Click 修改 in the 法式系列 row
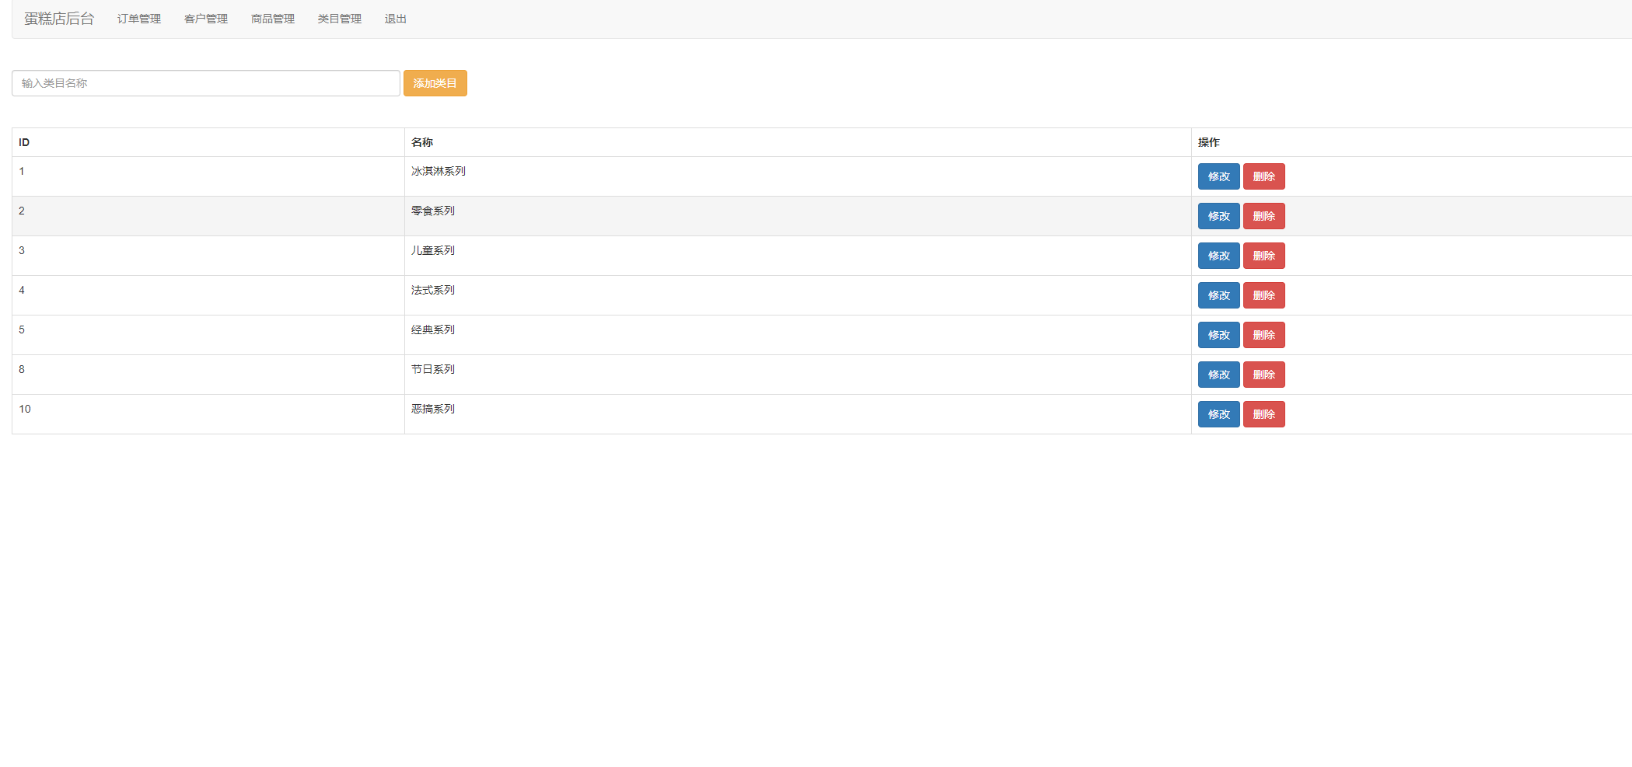The height and width of the screenshot is (767, 1632). (1218, 295)
